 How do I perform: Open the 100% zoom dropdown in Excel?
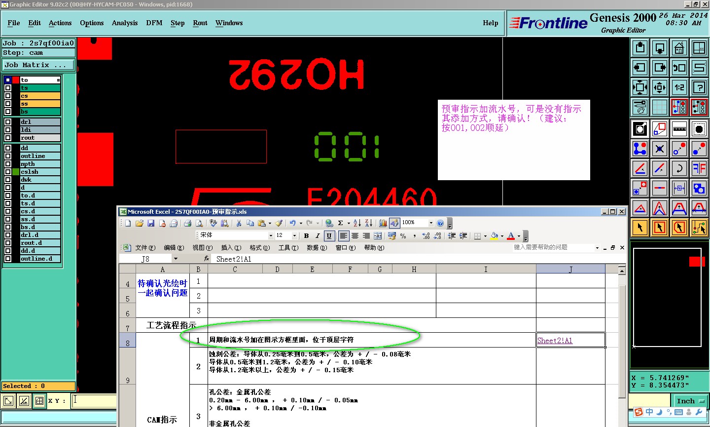coord(431,223)
